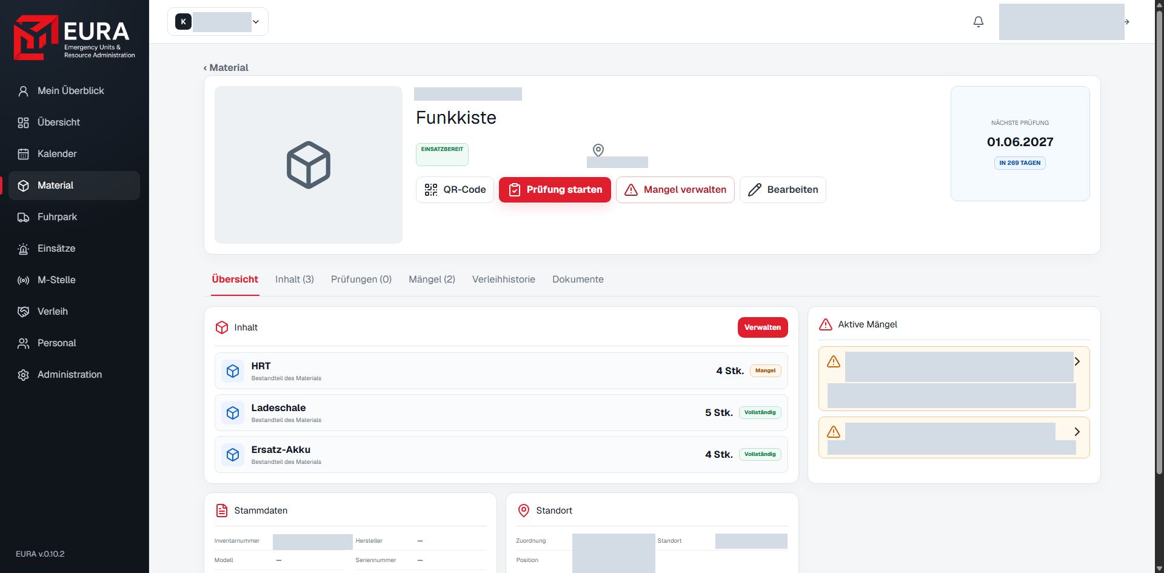Click the Funkkiste image placeholder
1164x573 pixels.
[309, 165]
